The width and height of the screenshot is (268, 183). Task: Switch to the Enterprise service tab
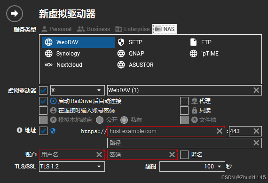tap(133, 29)
